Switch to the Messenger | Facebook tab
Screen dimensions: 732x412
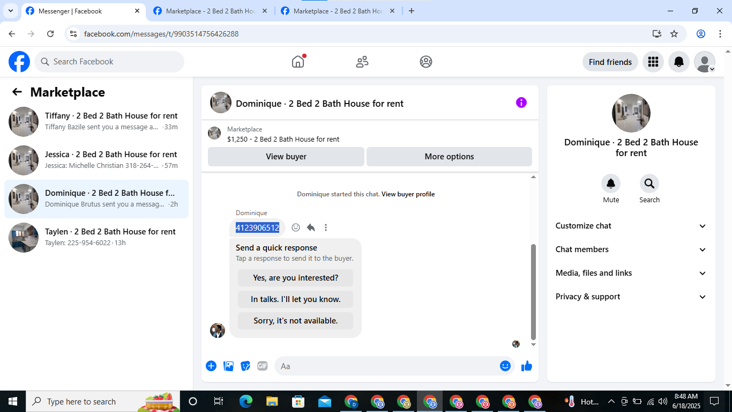[83, 11]
